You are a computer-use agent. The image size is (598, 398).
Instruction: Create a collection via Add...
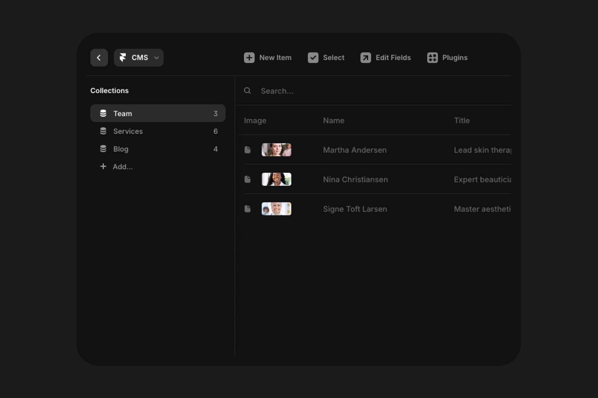pyautogui.click(x=122, y=167)
